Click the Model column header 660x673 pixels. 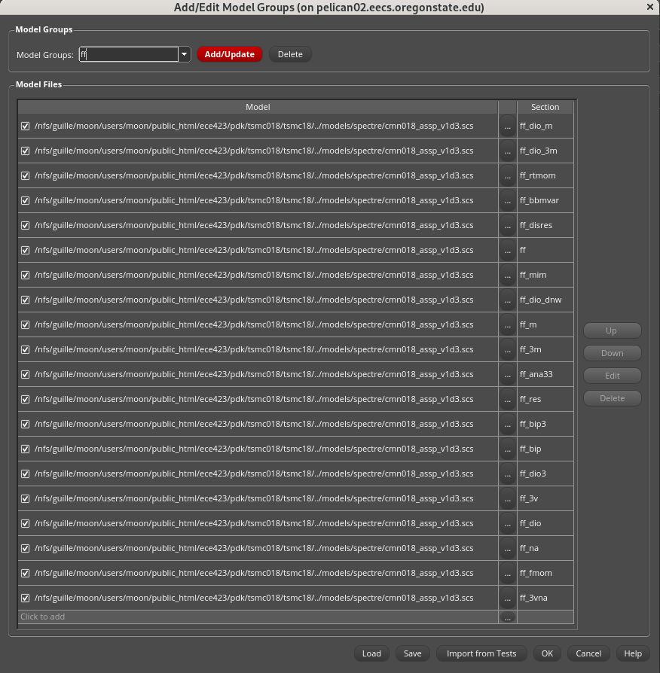(x=258, y=108)
